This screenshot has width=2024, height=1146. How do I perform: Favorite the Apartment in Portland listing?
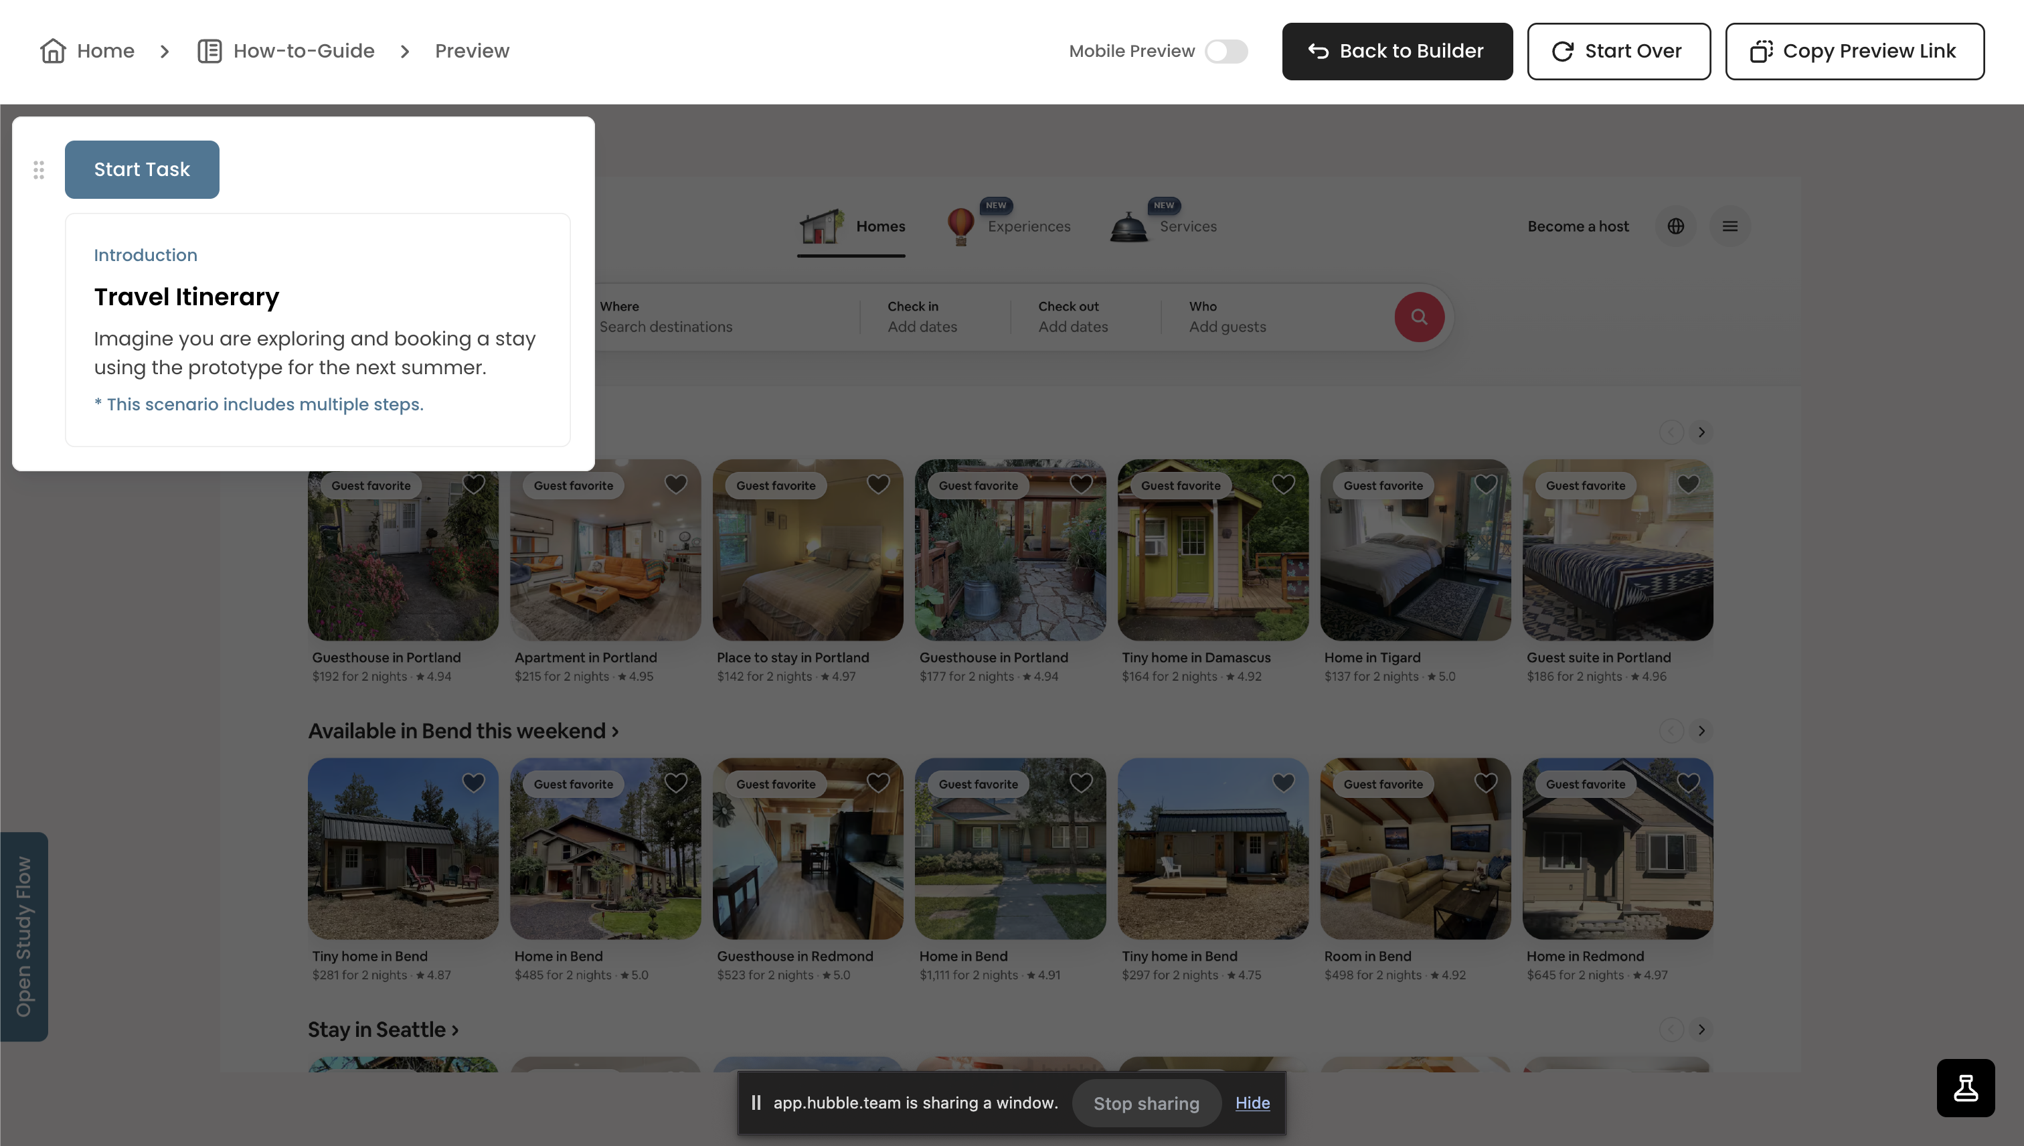coord(676,484)
